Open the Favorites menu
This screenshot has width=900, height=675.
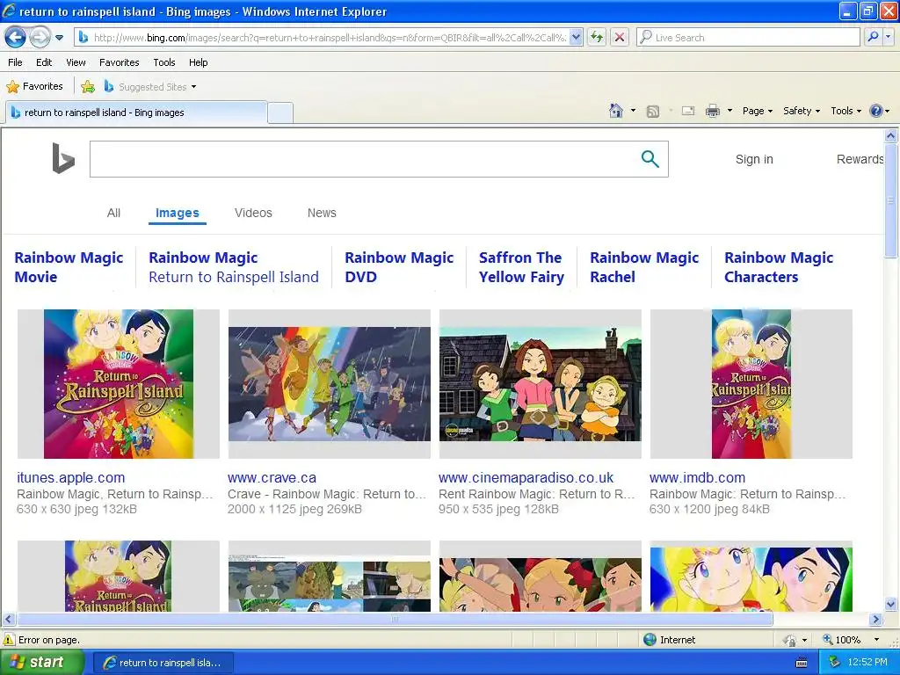(119, 62)
